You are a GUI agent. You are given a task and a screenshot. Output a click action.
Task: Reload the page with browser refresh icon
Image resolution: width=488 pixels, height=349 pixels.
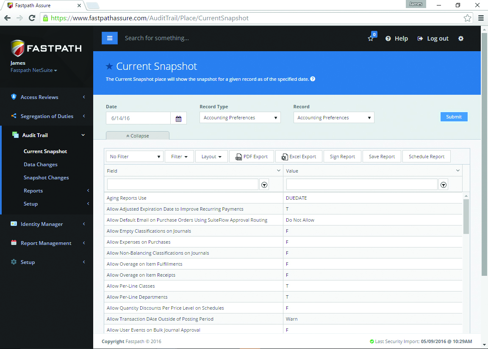[x=32, y=18]
